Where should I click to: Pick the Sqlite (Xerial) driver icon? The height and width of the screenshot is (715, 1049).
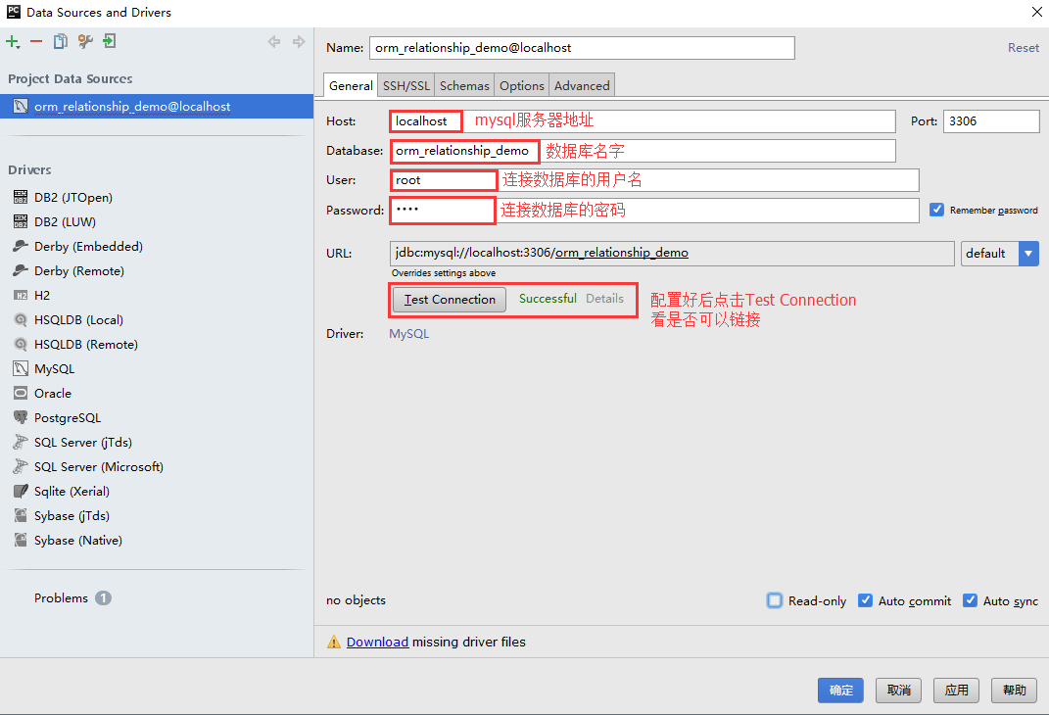pos(21,492)
